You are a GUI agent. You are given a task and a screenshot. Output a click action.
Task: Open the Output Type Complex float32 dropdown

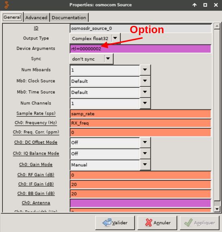point(95,38)
